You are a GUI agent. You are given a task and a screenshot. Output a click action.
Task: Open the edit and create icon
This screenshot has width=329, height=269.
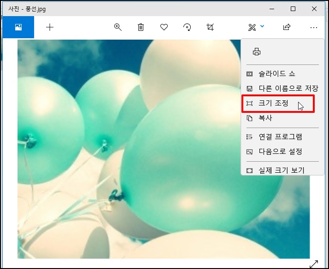(x=252, y=27)
